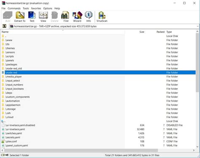Viewport: 200px width, 158px height.
Task: Click horizontal scrollbar right arrow
Action: (x=194, y=150)
